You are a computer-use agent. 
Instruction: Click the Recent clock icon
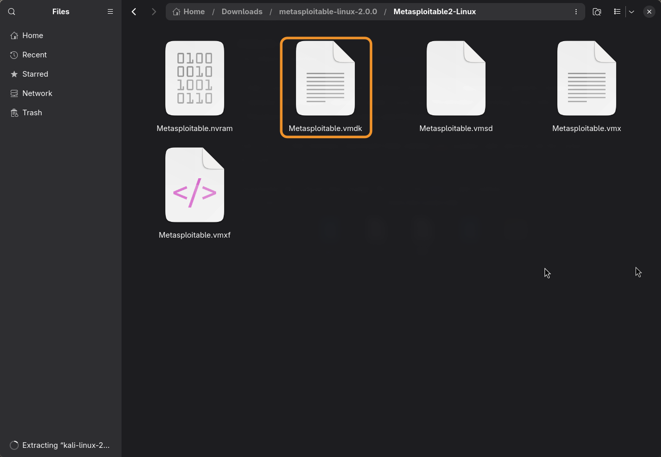(14, 55)
